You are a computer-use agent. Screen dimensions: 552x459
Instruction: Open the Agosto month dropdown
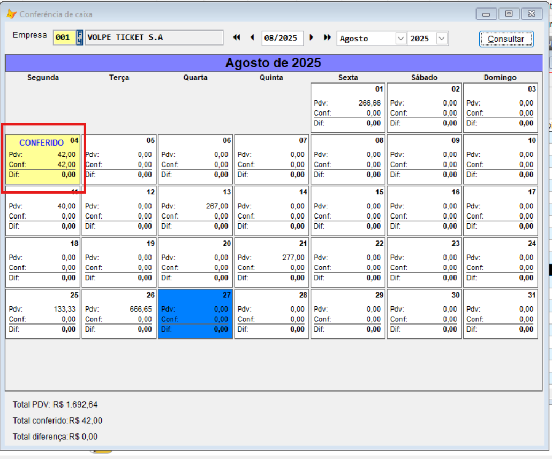point(400,39)
